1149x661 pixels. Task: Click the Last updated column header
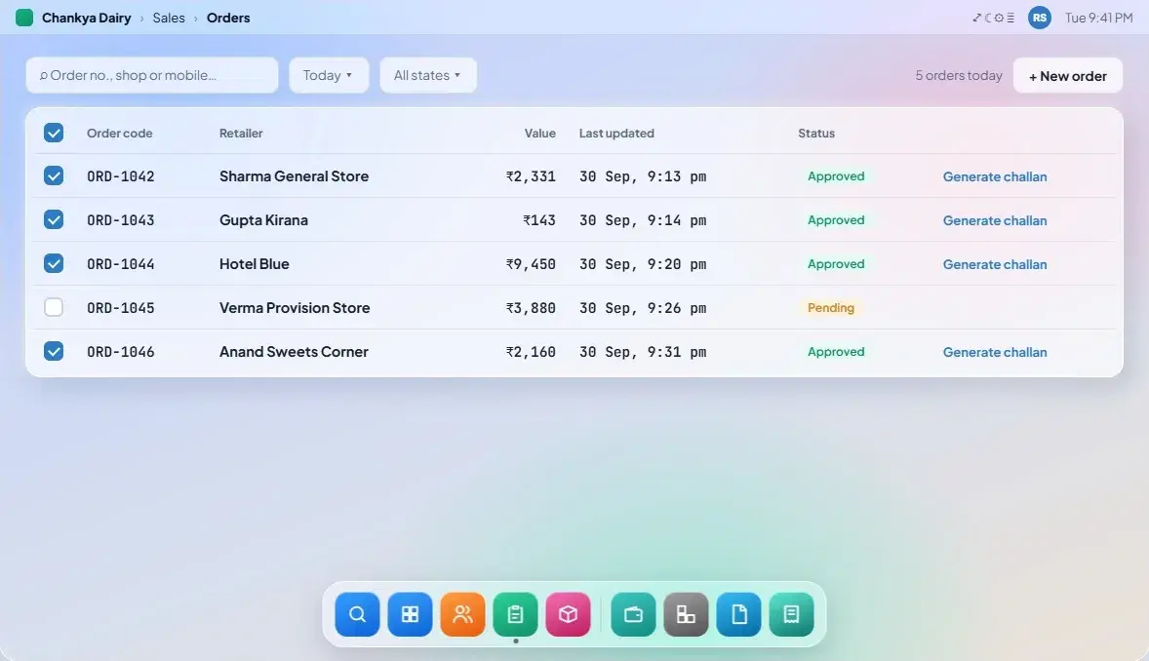click(616, 134)
